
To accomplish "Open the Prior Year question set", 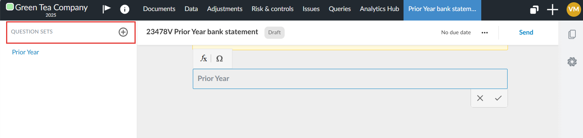I will (26, 52).
